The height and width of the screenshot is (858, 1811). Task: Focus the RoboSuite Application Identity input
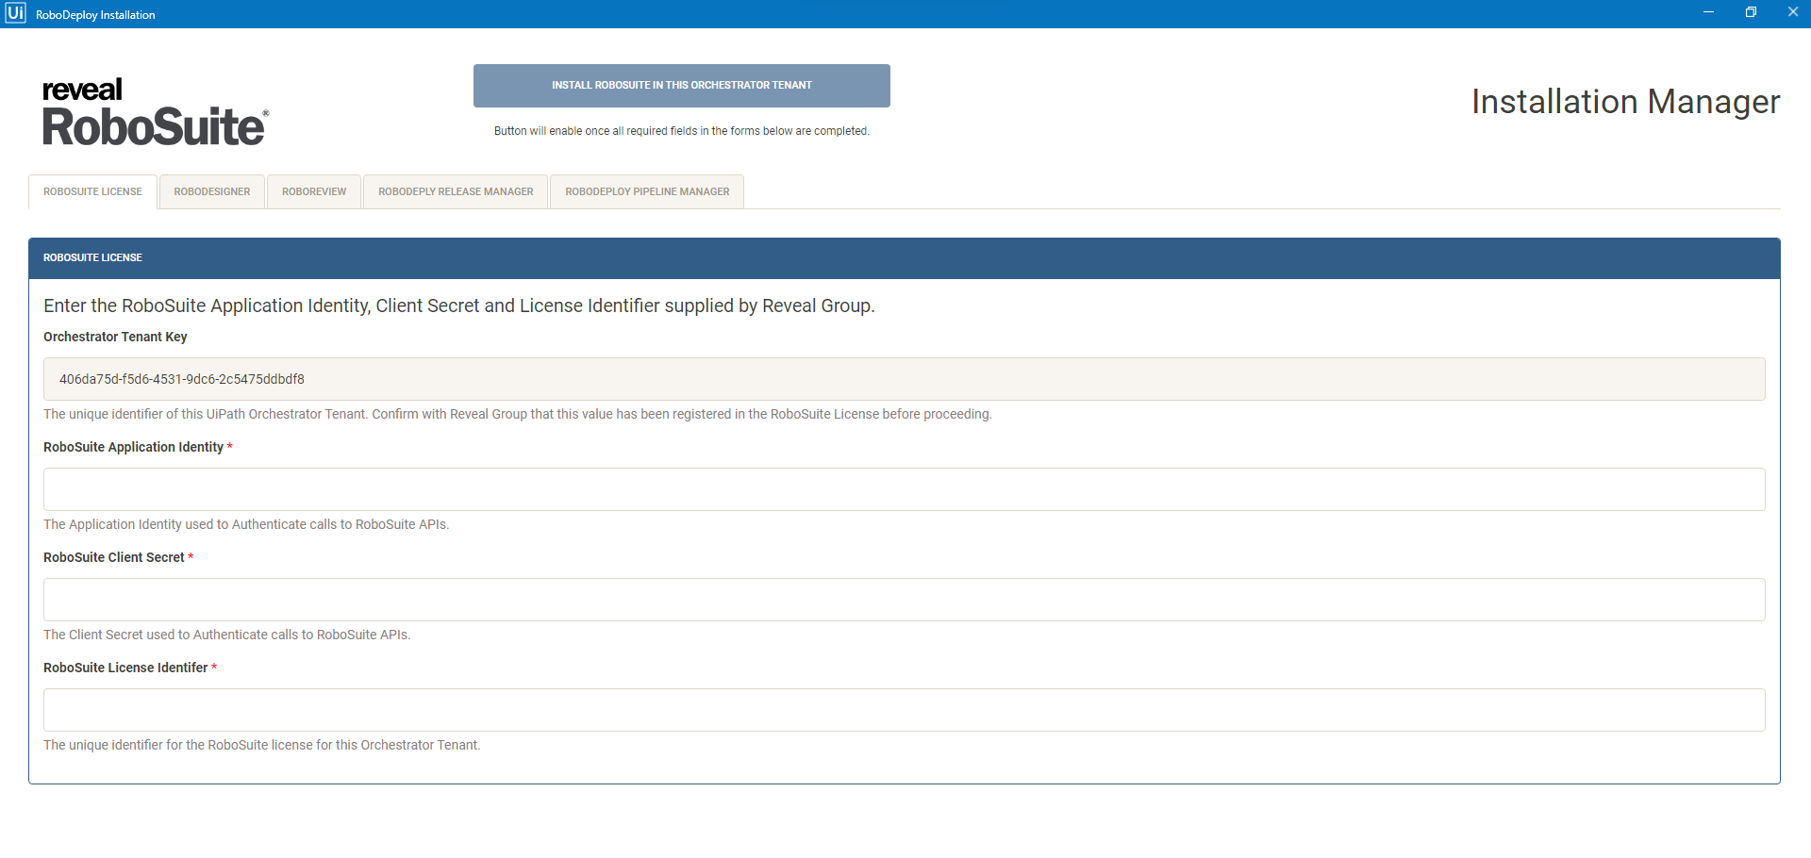(905, 489)
